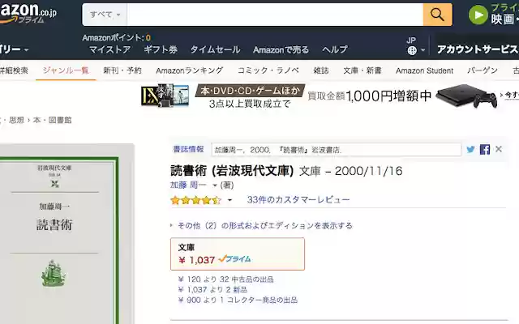Select Amazonランキング tab
519x324 pixels.
point(189,70)
